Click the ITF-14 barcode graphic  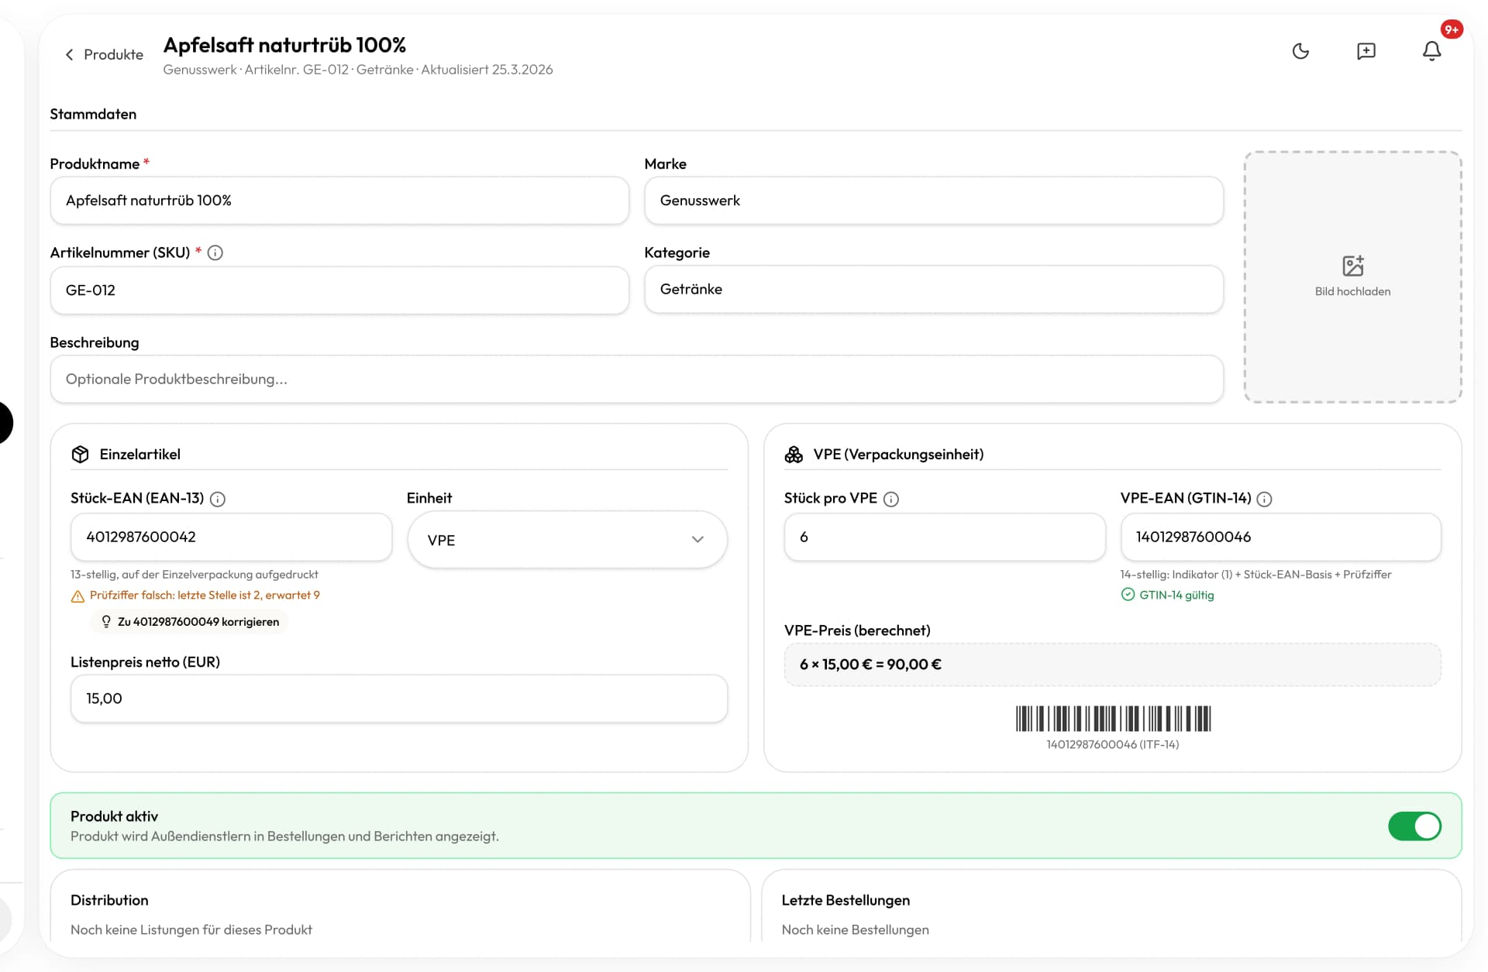point(1112,719)
